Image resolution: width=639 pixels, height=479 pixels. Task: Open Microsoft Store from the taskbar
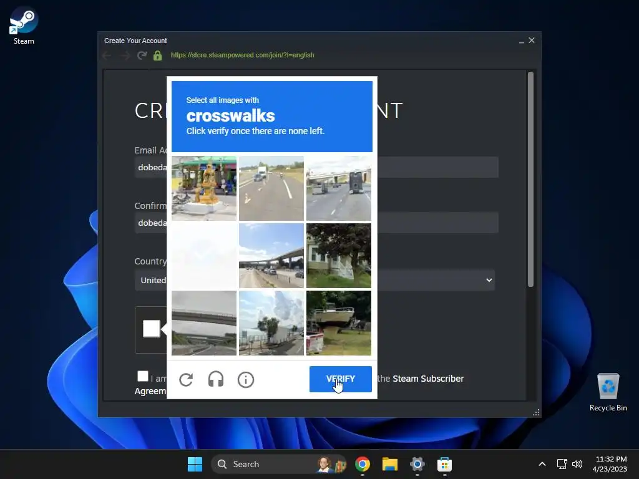(x=444, y=464)
